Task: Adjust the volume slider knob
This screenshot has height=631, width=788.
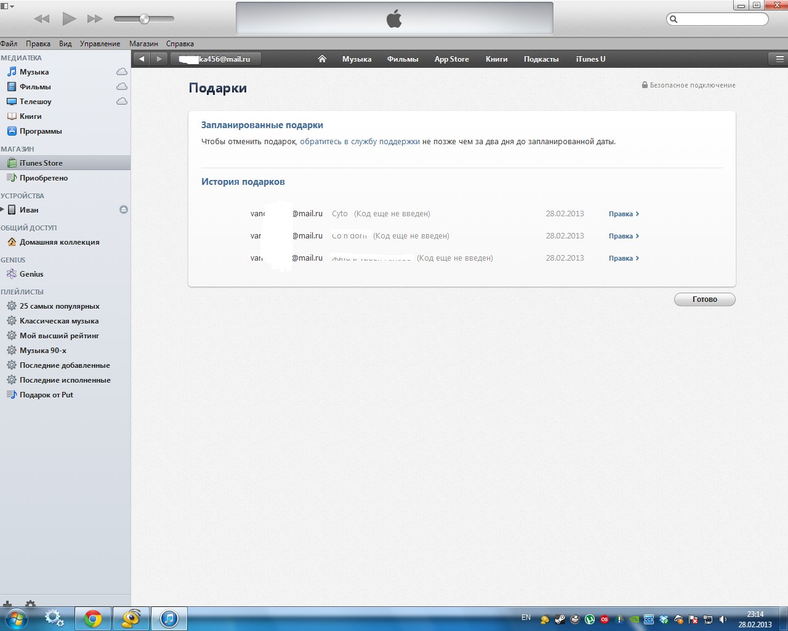Action: pos(144,18)
